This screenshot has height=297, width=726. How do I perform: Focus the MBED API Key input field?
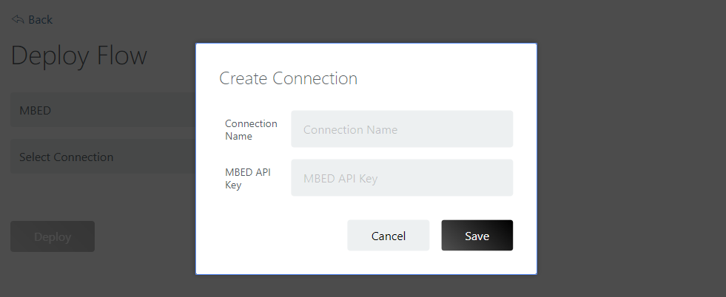[402, 178]
